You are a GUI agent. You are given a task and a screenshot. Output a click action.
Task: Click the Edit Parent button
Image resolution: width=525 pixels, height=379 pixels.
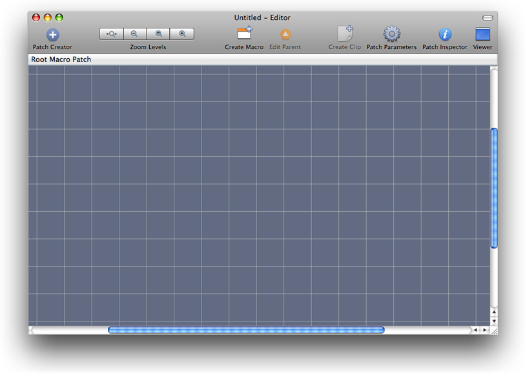[285, 34]
